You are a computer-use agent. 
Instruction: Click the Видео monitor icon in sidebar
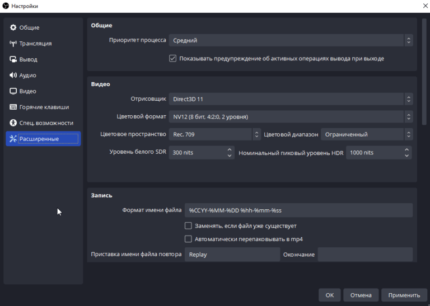pyautogui.click(x=13, y=91)
